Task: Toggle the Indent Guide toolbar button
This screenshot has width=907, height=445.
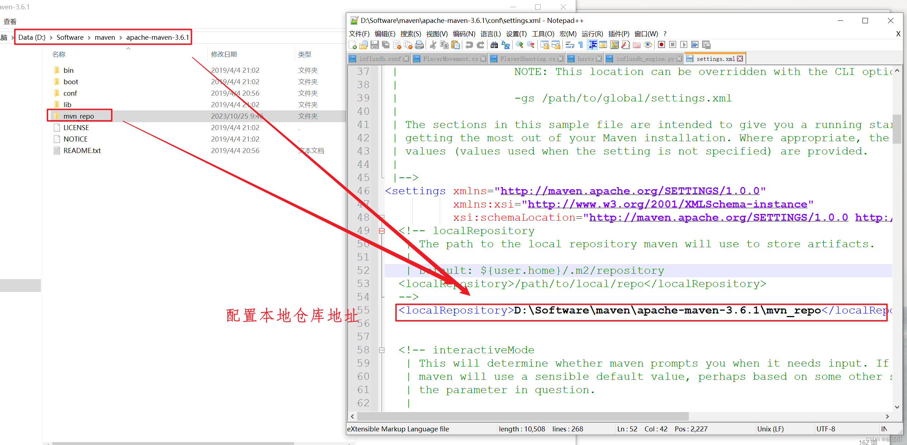Action: [x=592, y=45]
